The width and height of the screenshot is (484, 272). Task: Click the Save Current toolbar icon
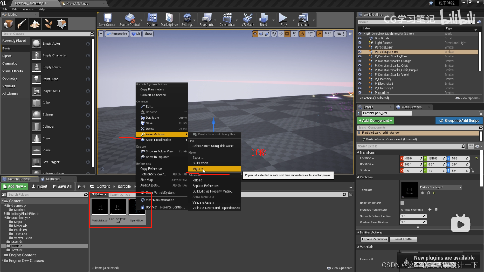pos(107,20)
